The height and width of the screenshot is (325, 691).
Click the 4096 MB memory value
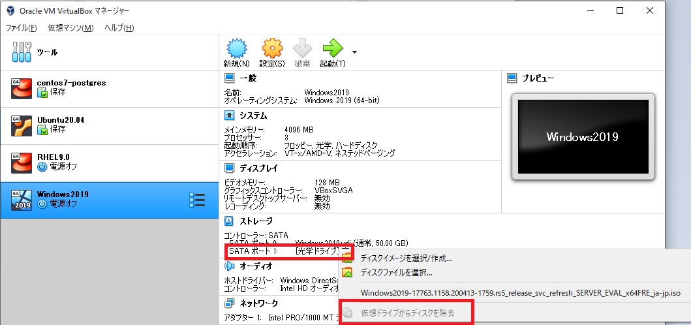[x=299, y=130]
